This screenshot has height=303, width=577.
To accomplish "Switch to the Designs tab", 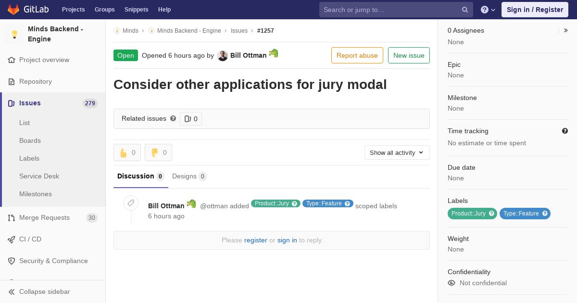I will 189,177.
